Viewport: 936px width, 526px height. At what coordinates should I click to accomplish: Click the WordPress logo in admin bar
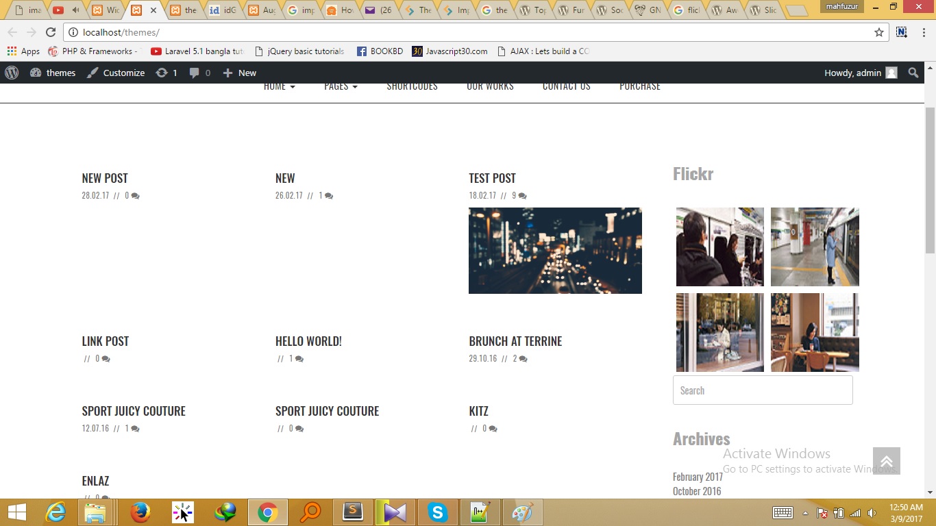click(12, 73)
